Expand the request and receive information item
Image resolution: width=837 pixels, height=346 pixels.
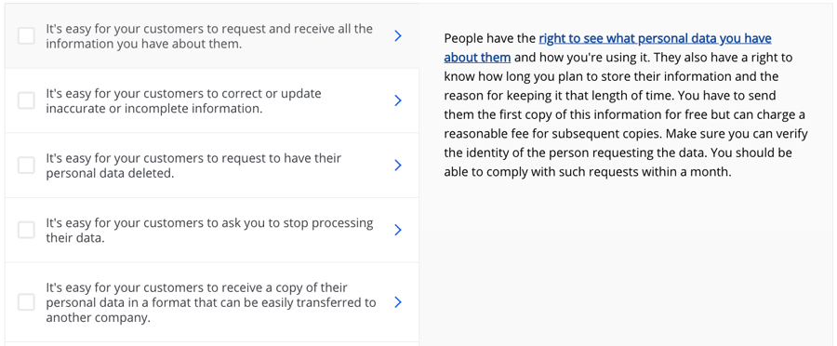coord(398,35)
